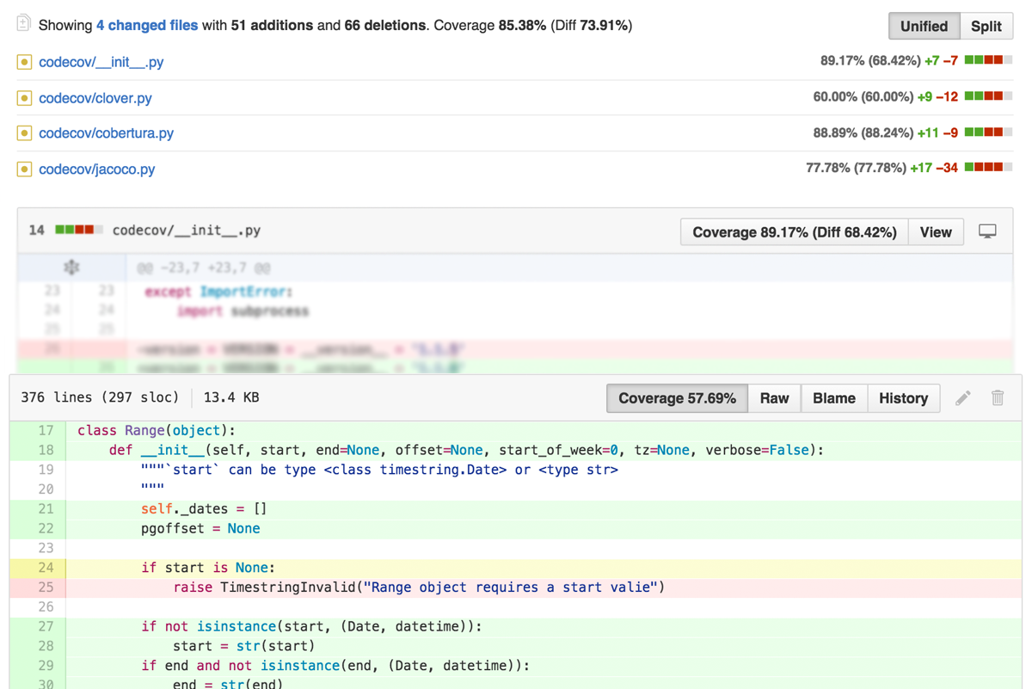The image size is (1032, 689).
Task: Open codecov/__init__.py file link
Action: coord(101,62)
